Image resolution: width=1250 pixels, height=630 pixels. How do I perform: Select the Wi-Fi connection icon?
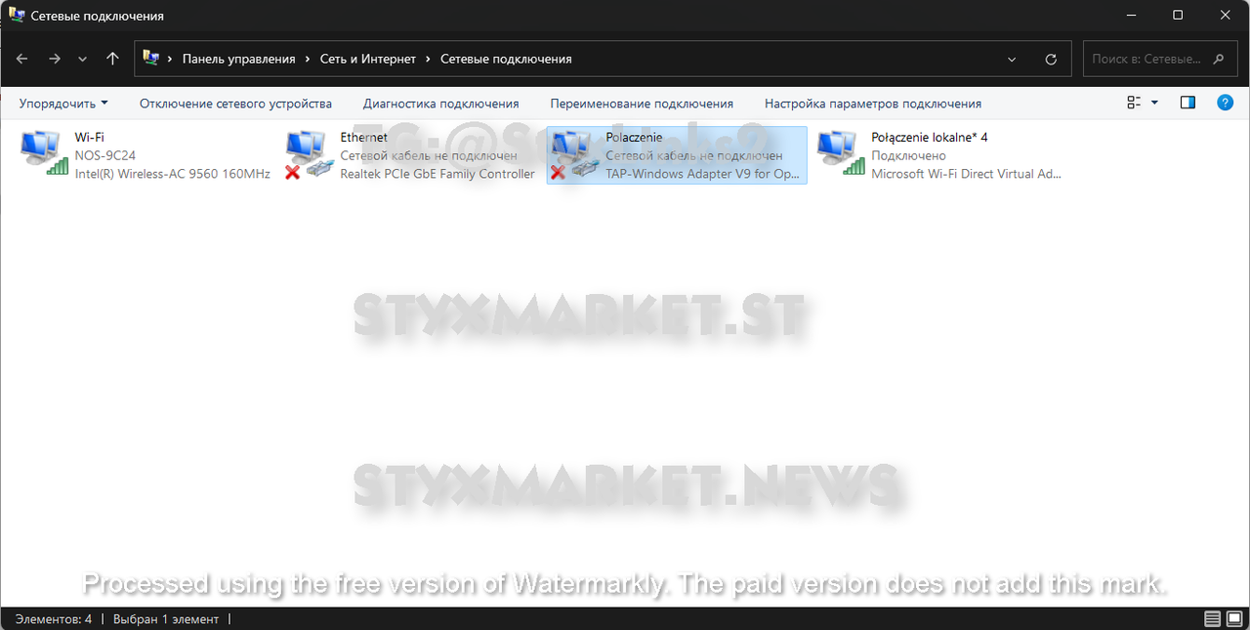45,154
